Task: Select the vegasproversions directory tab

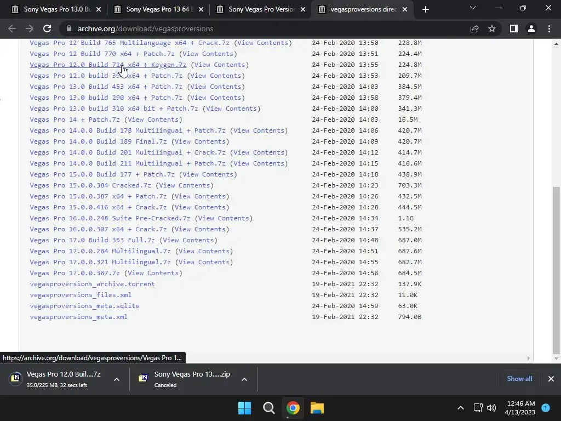Action: point(362,10)
